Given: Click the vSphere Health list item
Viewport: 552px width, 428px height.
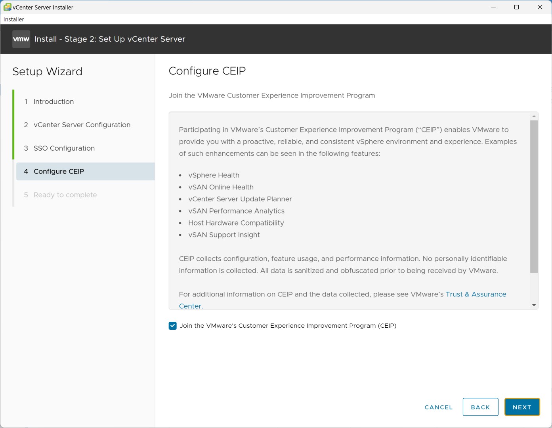Looking at the screenshot, I should tap(214, 175).
